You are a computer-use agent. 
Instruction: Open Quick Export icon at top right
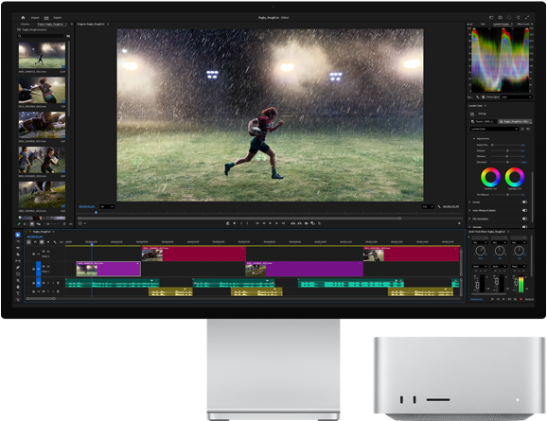pyautogui.click(x=501, y=17)
